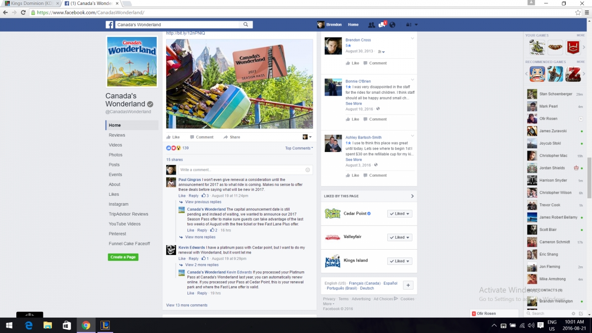Open the red shield game icon

(x=573, y=47)
